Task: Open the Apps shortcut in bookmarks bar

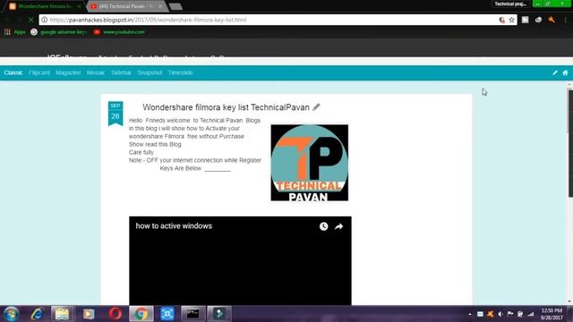Action: 15,32
